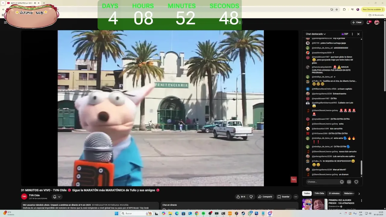Like the video with 84 K likes
386x217 pixels.
[x=241, y=197]
